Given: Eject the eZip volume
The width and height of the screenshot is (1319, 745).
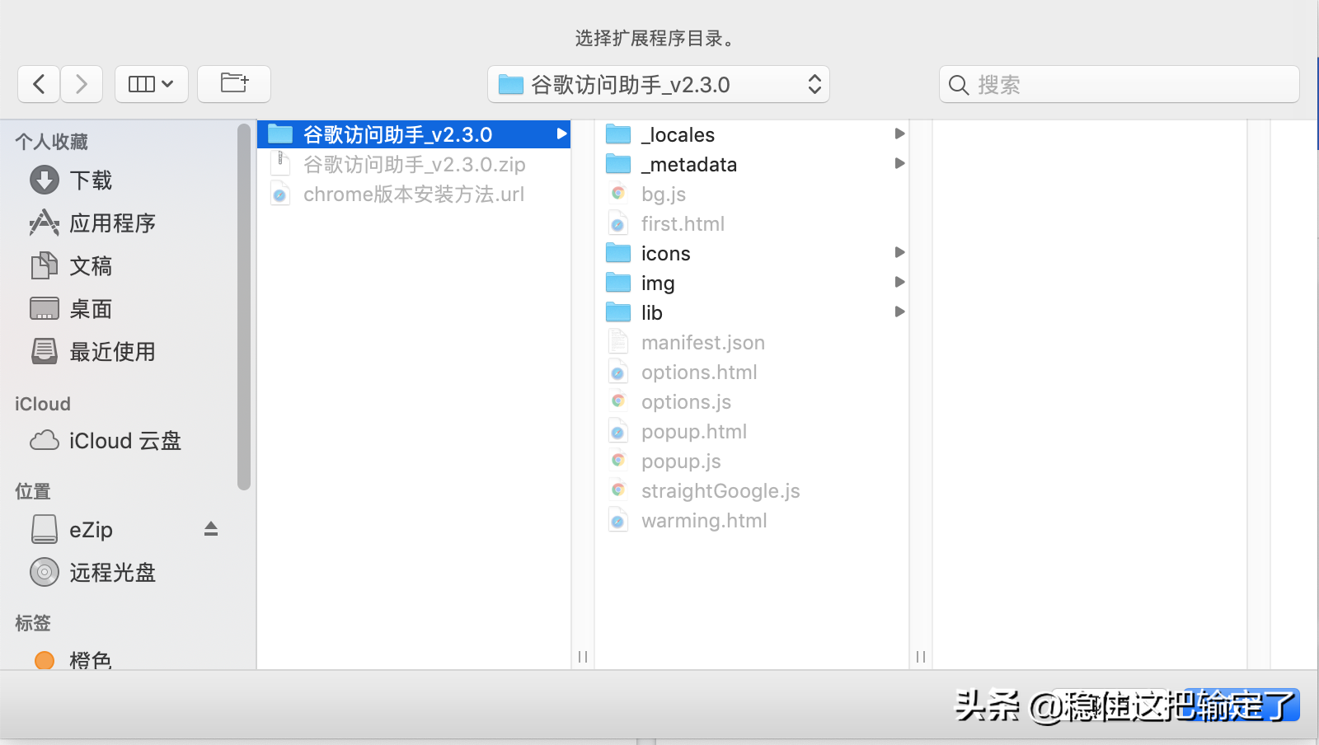Looking at the screenshot, I should pos(211,529).
